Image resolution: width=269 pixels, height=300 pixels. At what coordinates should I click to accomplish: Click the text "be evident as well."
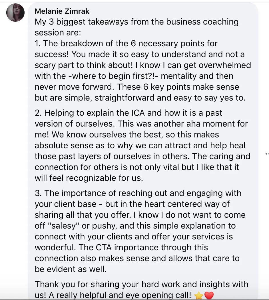(71, 269)
